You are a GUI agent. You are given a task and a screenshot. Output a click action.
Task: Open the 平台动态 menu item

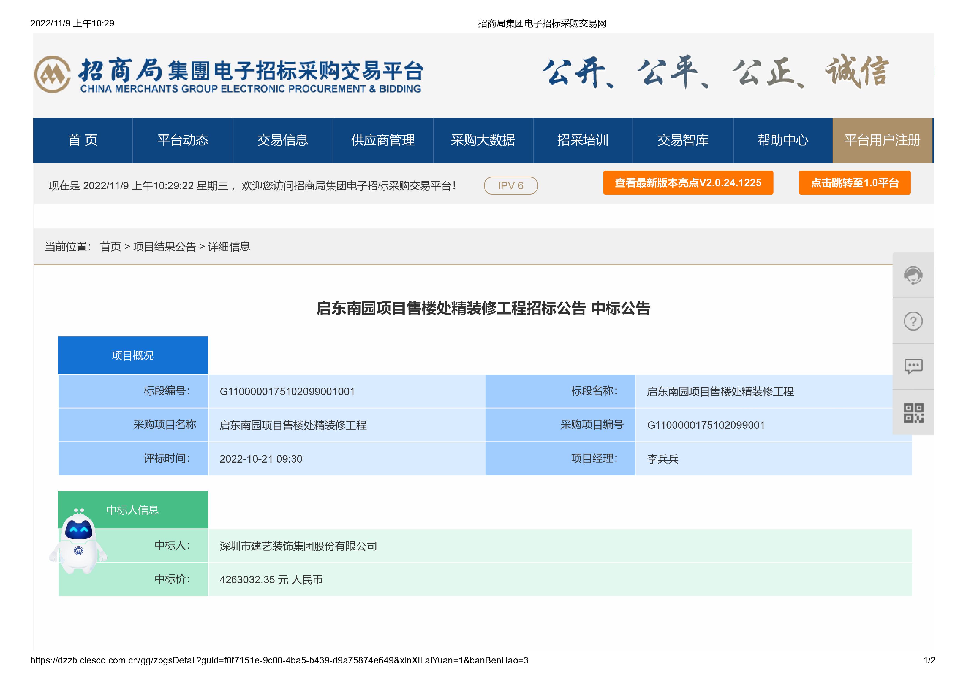coord(183,140)
